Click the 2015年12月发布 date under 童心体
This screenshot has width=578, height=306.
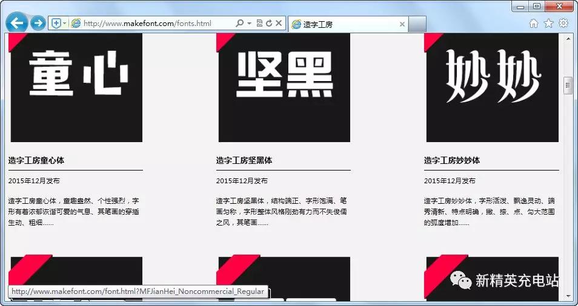click(34, 181)
